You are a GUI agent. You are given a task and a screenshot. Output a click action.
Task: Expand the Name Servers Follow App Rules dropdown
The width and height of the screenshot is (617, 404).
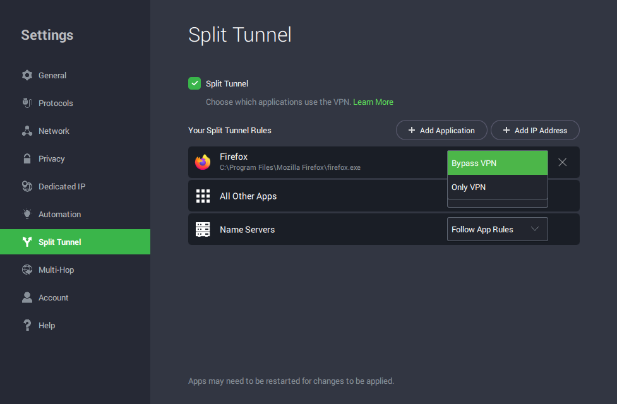[x=497, y=230]
